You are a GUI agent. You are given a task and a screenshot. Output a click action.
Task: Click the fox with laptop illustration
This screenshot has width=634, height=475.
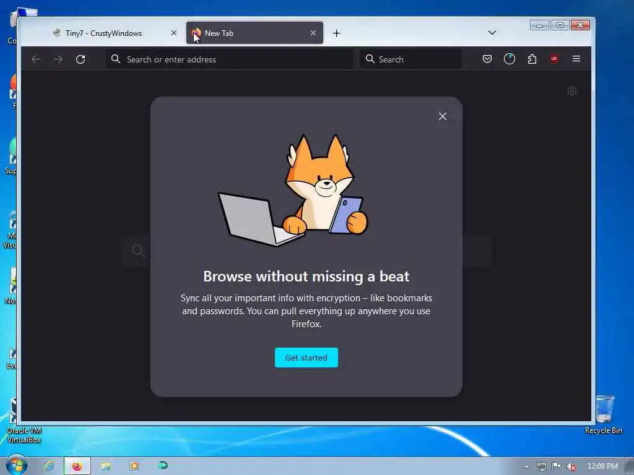293,190
